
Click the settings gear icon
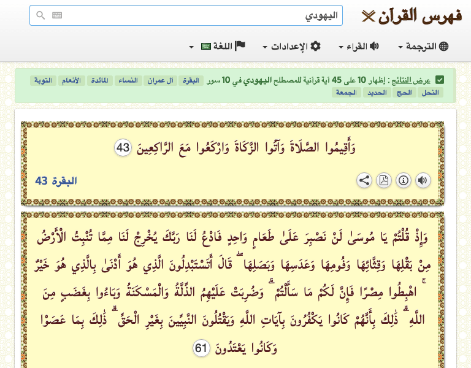(315, 46)
